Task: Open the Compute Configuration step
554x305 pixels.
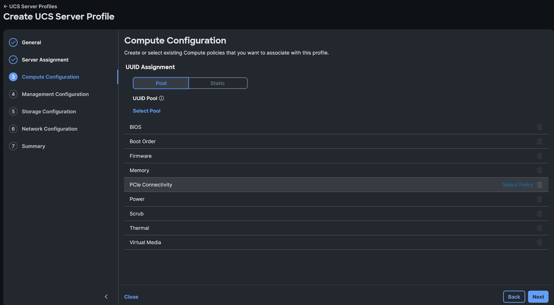Action: 50,77
